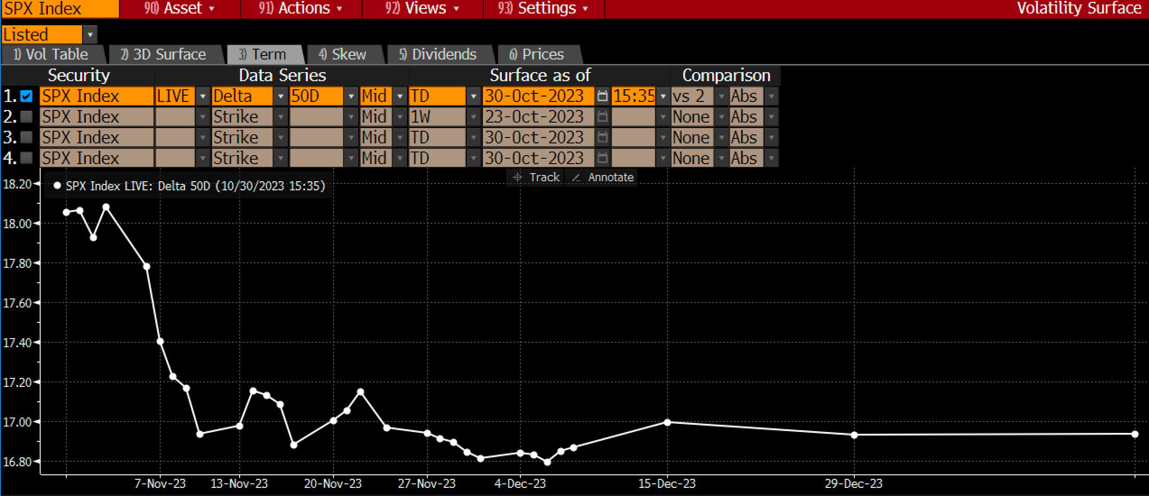Open the Asset menu
This screenshot has width=1149, height=496.
click(180, 9)
